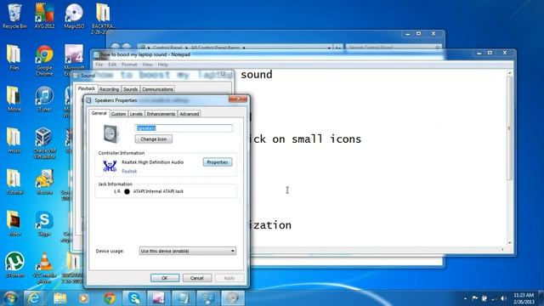The width and height of the screenshot is (544, 306).
Task: Click the controller Properties button
Action: 218,162
